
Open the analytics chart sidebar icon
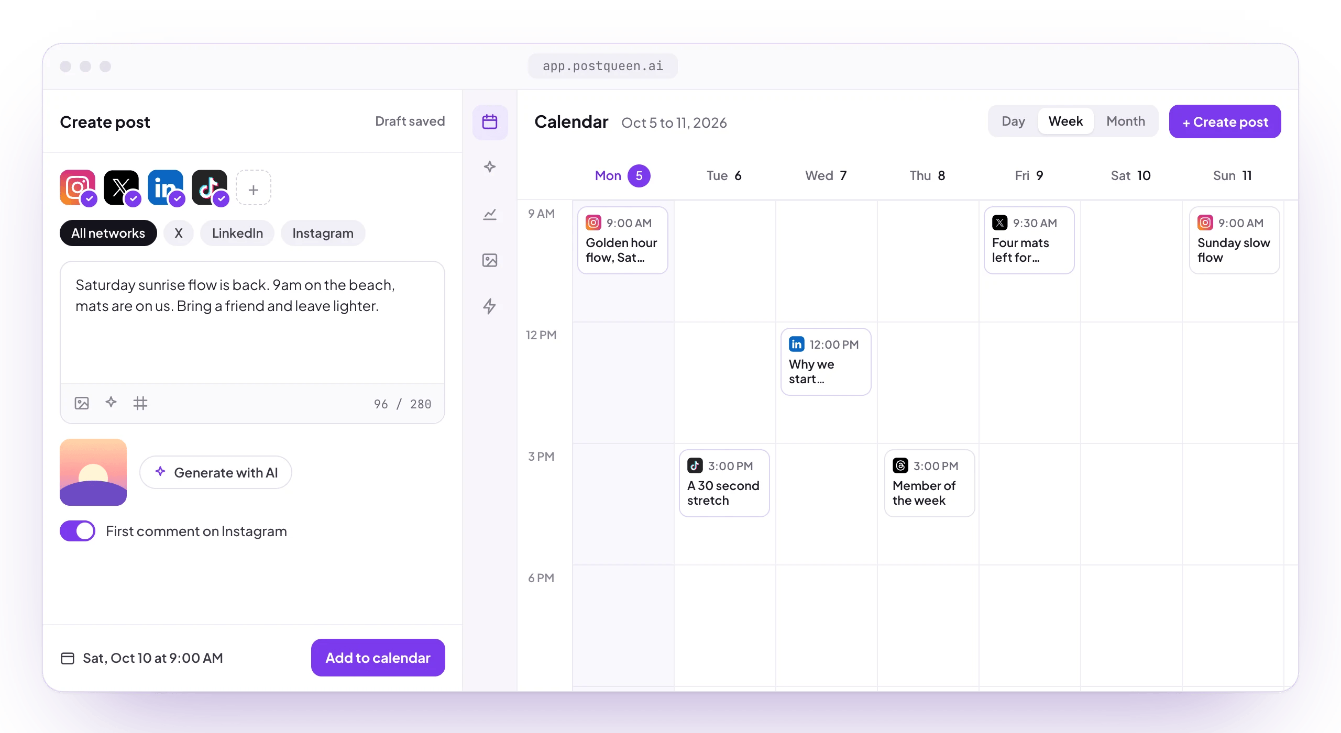(490, 214)
